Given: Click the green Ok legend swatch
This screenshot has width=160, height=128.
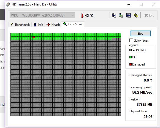Looking at the screenshot, I should point(131,57).
